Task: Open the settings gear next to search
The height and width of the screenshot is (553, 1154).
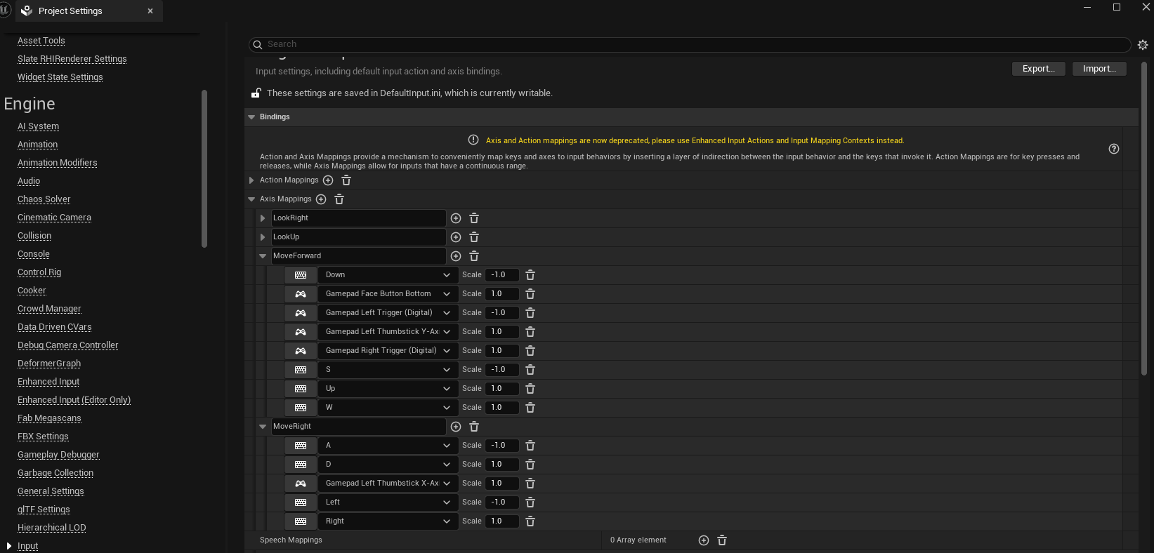Action: tap(1143, 45)
